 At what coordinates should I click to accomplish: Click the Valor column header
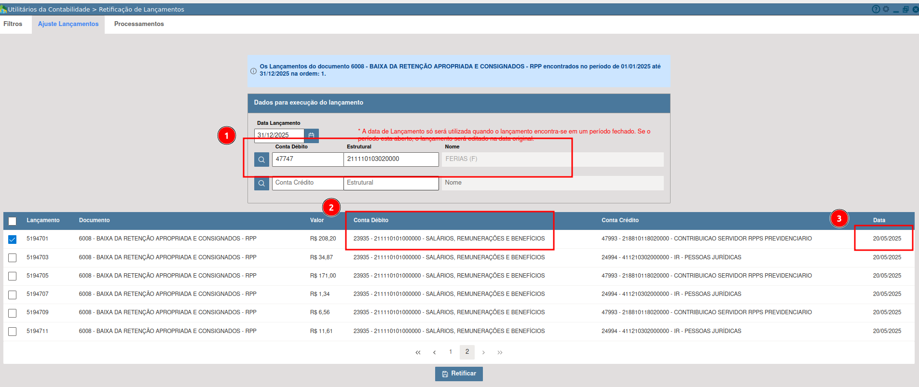point(317,220)
